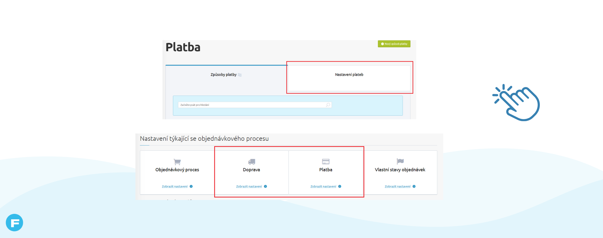This screenshot has width=603, height=238.
Task: Open Zobrazit nastavení link under Doprava
Action: click(x=249, y=186)
